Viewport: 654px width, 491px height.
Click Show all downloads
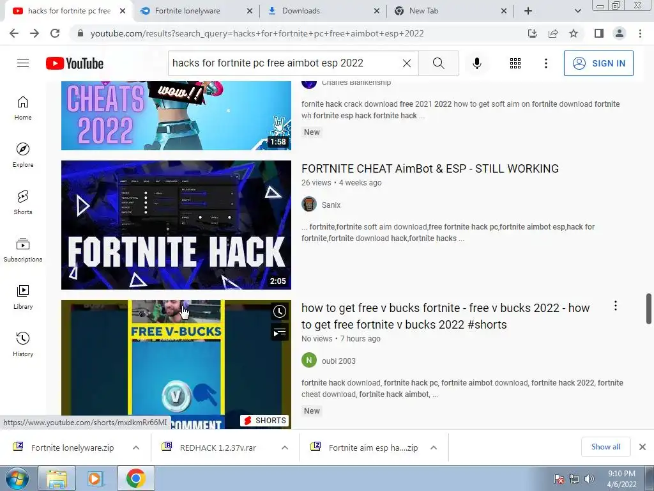pos(605,447)
